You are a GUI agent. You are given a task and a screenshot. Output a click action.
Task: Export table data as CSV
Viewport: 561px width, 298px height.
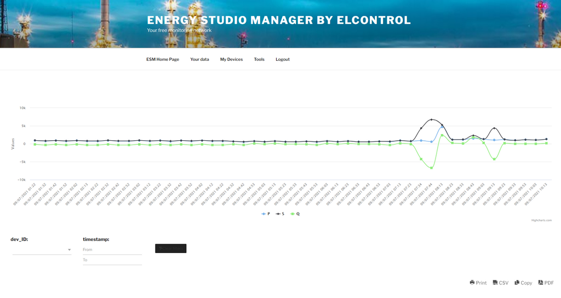501,283
